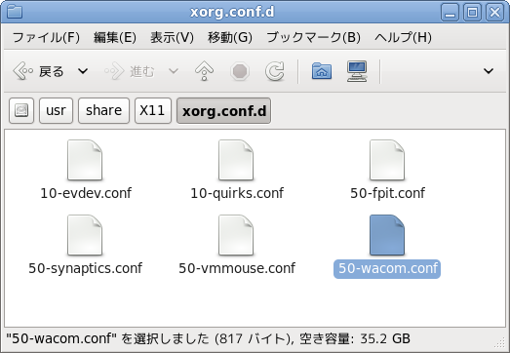Click the 50-vmmouse.conf file name label

click(237, 268)
